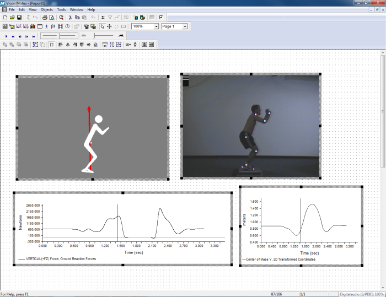
Task: Play the animation forward
Action: pyautogui.click(x=7, y=36)
